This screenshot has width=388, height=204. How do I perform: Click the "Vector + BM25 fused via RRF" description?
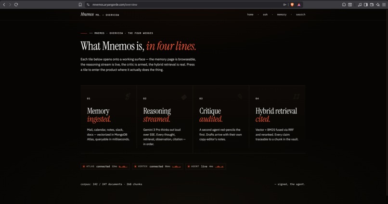point(277,135)
